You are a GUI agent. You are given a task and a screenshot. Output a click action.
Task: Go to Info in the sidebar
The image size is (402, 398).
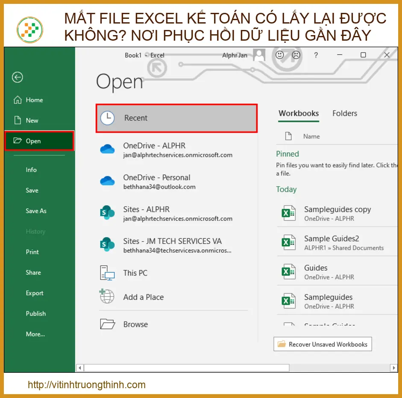click(31, 170)
